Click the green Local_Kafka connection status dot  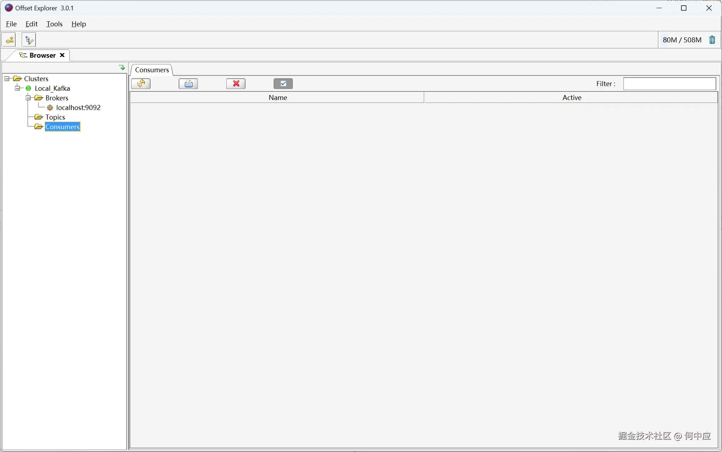[x=28, y=88]
